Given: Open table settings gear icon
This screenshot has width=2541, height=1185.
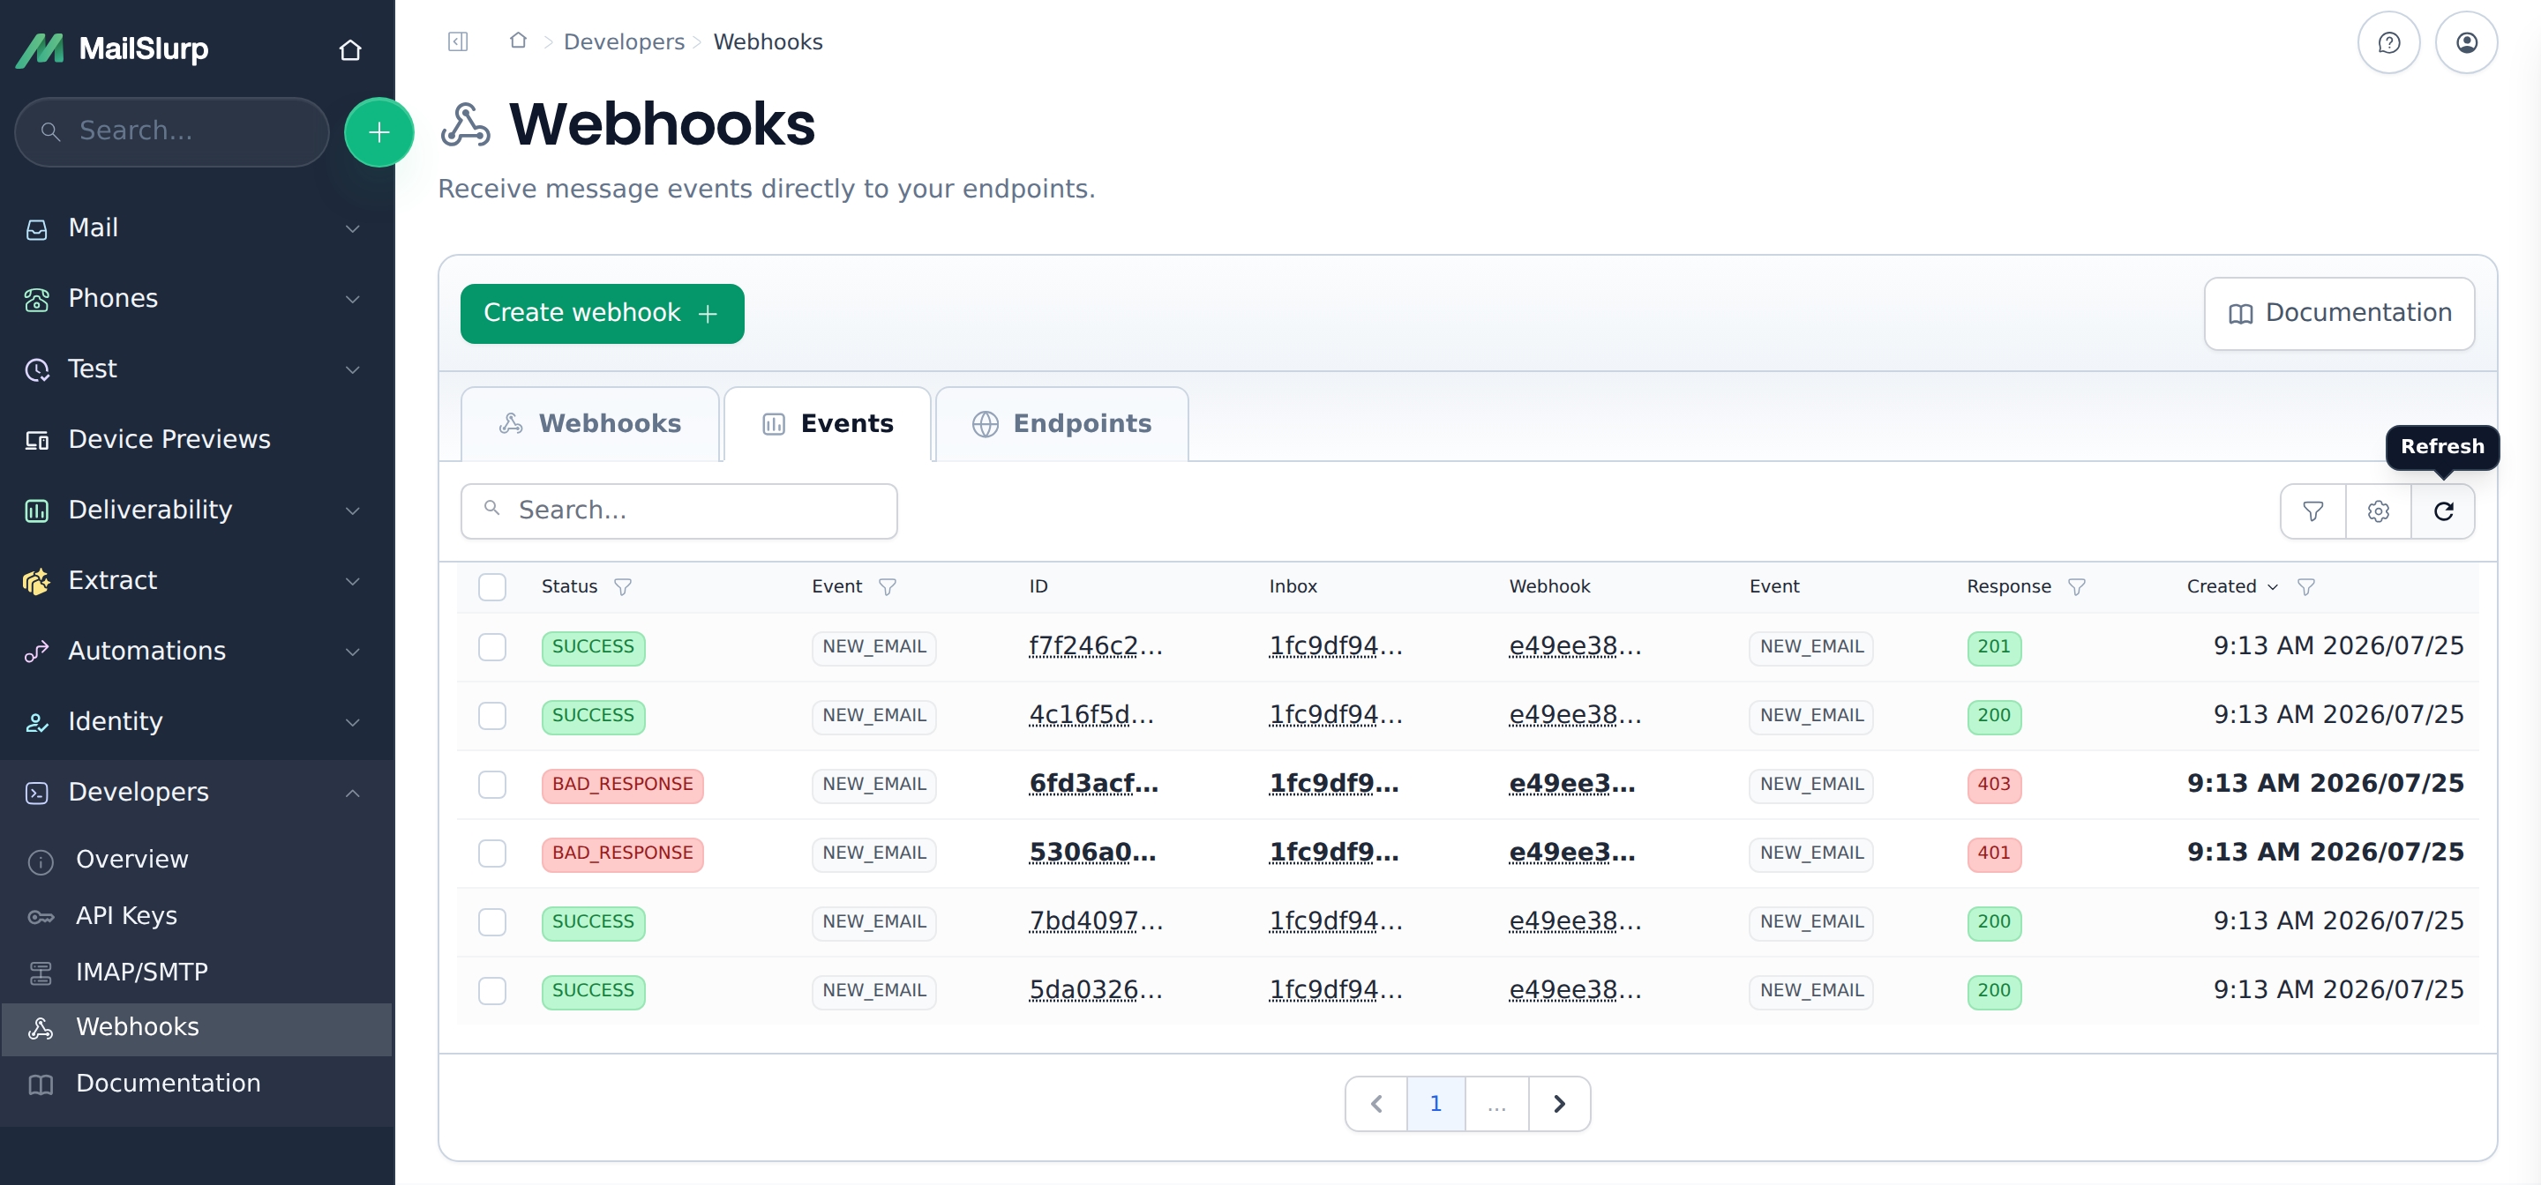Looking at the screenshot, I should (x=2377, y=511).
